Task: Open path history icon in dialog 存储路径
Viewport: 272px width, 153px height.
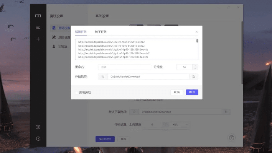Action: coord(103,76)
